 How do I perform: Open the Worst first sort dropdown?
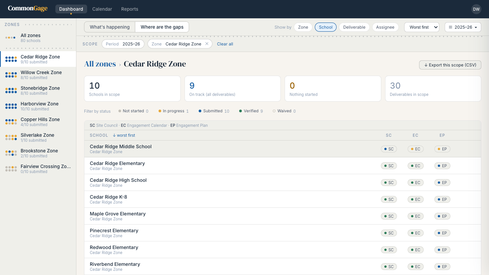point(422,27)
